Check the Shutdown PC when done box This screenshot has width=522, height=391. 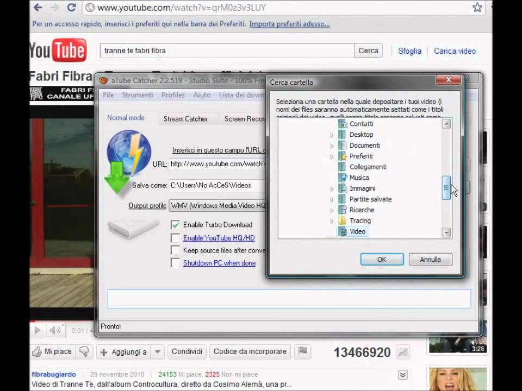pos(176,263)
